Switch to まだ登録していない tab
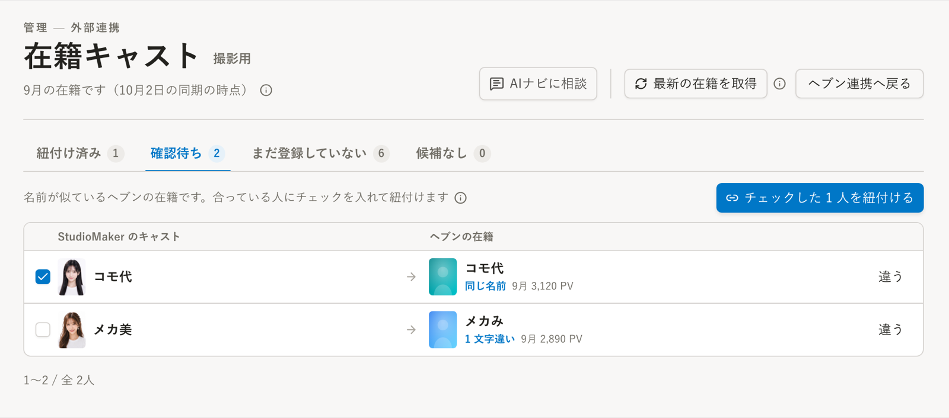This screenshot has width=949, height=418. pos(320,154)
